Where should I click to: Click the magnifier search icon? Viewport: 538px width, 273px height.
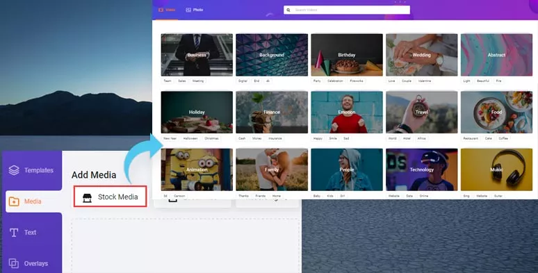point(288,10)
